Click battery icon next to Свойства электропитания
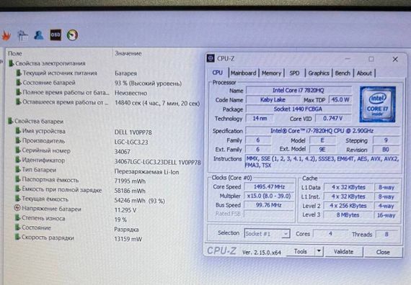This screenshot has height=285, width=411. [12, 63]
